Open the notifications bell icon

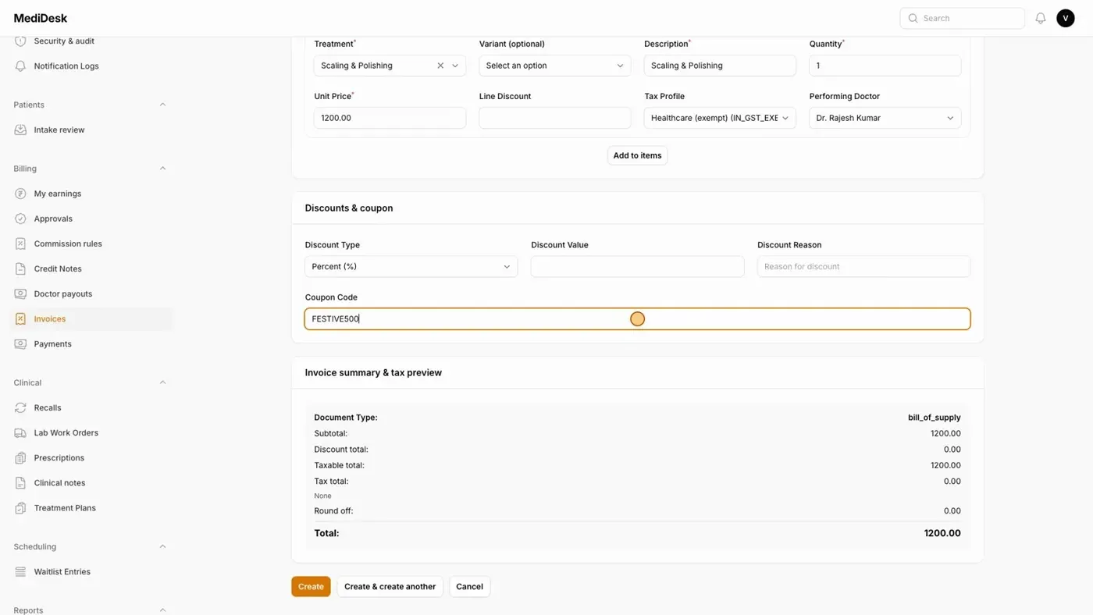coord(1040,18)
